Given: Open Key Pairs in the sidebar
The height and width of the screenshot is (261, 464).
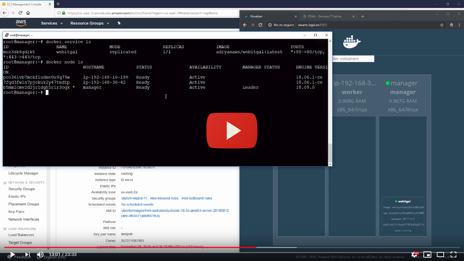Looking at the screenshot, I should pyautogui.click(x=16, y=212).
